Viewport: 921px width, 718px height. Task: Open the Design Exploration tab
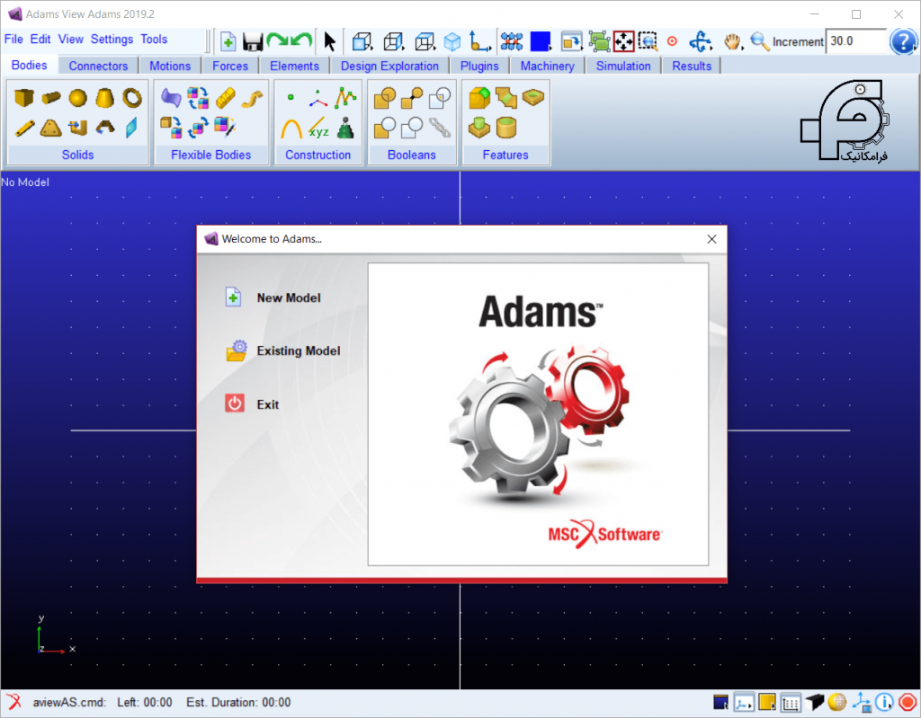[389, 66]
